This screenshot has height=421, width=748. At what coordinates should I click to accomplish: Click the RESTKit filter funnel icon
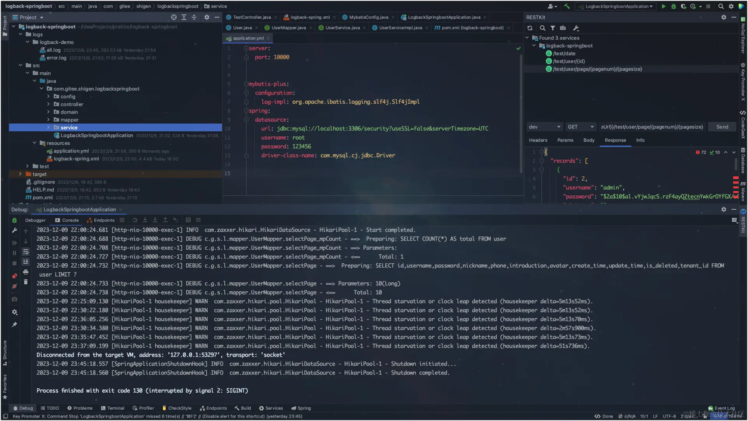[x=552, y=28]
